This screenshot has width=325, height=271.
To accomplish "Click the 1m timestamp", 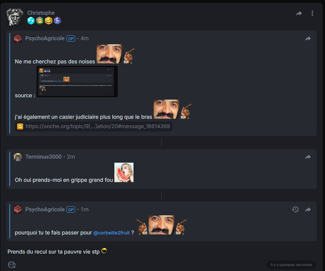I will 85,209.
